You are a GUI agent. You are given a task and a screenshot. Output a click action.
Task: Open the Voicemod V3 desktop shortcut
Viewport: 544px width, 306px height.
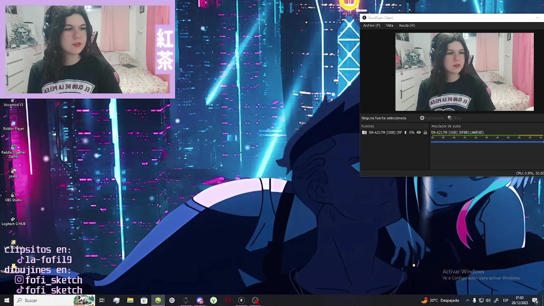[13, 102]
